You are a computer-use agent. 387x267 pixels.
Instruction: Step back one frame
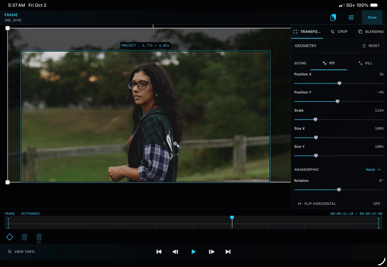pos(175,252)
